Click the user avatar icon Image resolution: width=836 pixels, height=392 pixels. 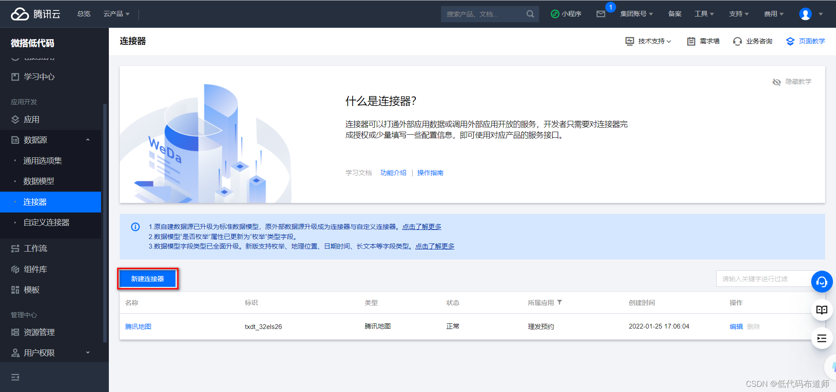tap(805, 14)
